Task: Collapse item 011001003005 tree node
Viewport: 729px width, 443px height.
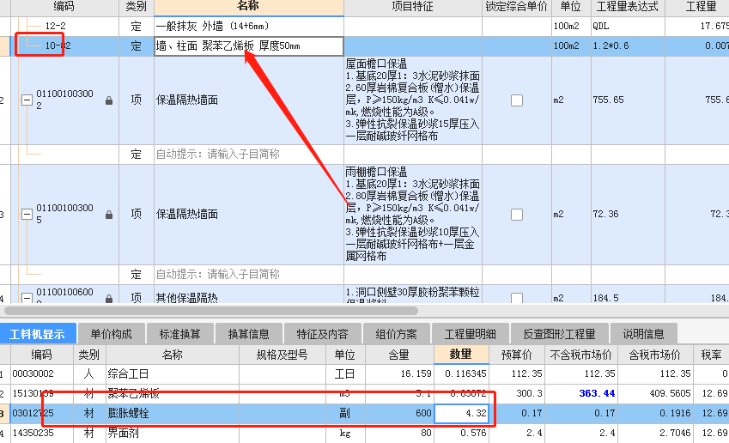Action: click(27, 215)
